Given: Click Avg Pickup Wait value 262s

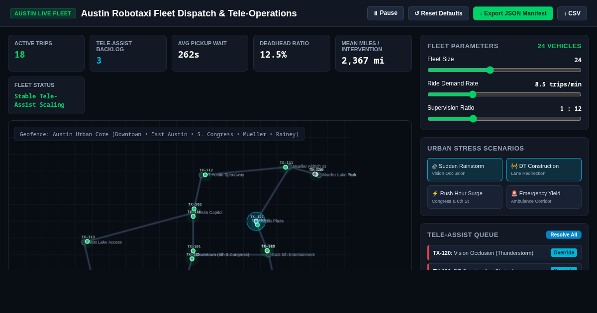Looking at the screenshot, I should (x=189, y=55).
